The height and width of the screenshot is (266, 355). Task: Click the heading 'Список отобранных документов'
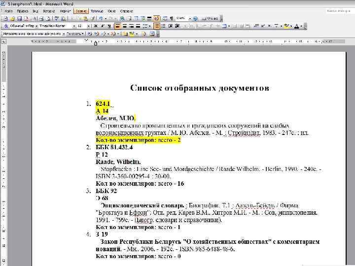click(200, 88)
